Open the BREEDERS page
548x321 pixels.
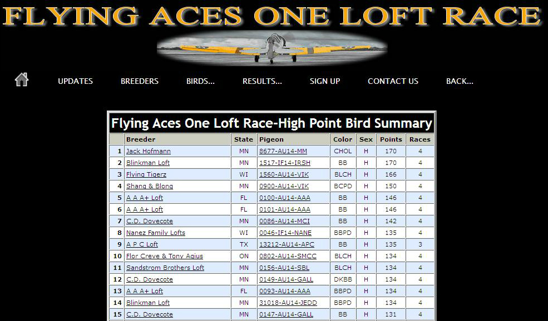pyautogui.click(x=140, y=81)
